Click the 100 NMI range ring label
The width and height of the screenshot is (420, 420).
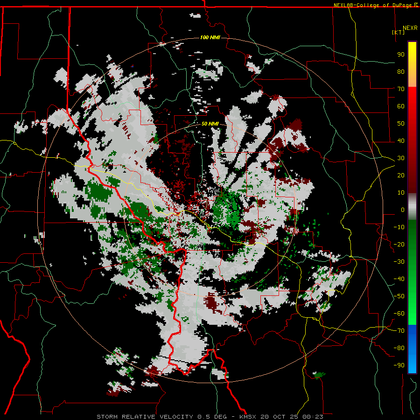210,37
